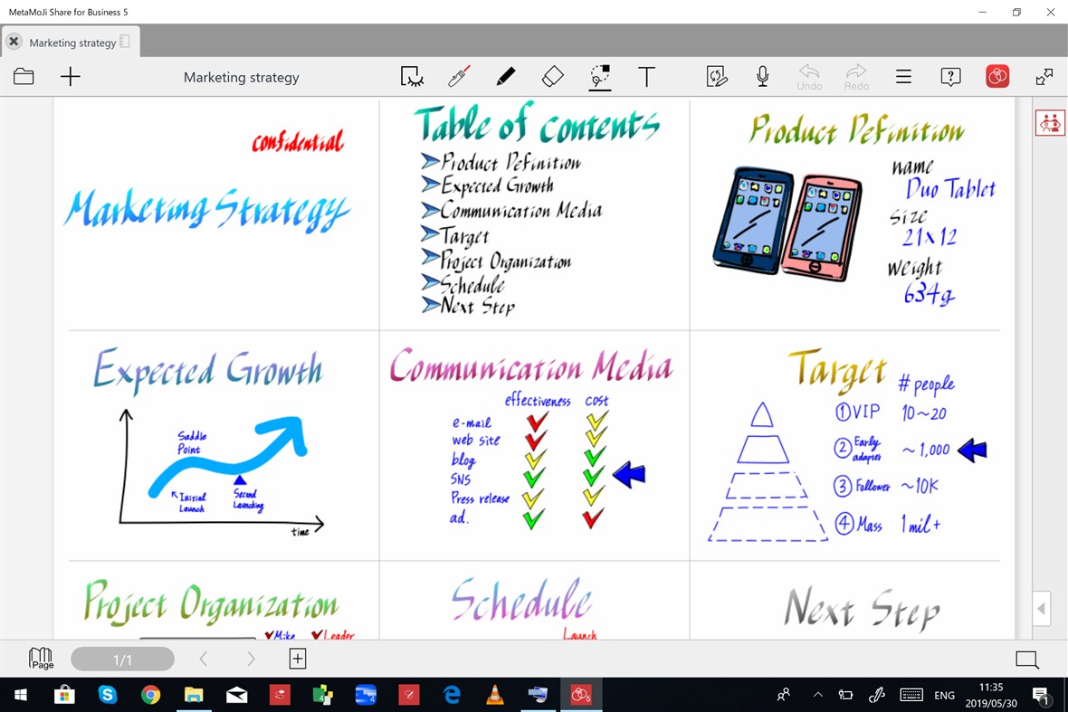The width and height of the screenshot is (1068, 712).
Task: Open the help panel
Action: pos(950,76)
